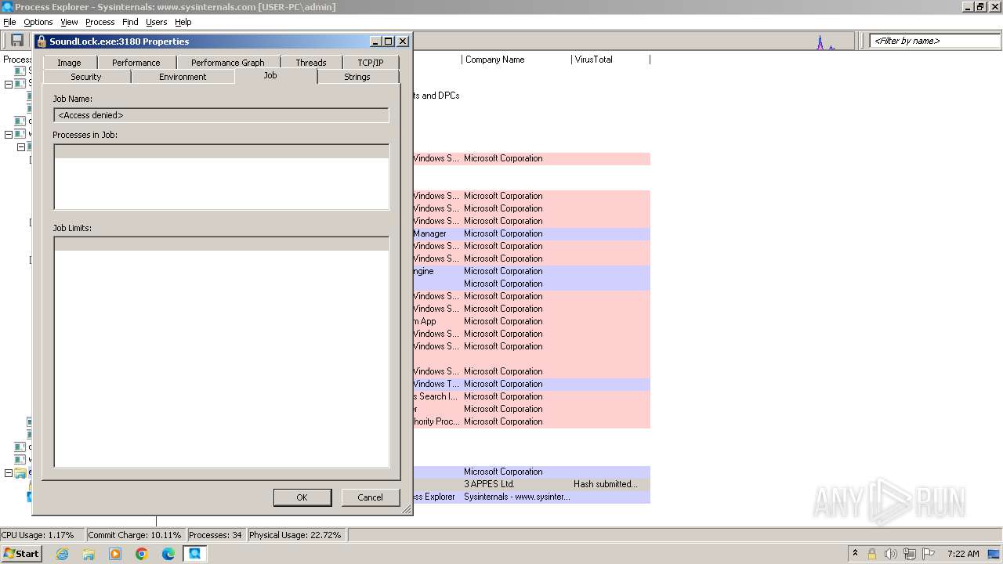The width and height of the screenshot is (1003, 564).
Task: Select the row ending in hority Proc...
Action: [531, 421]
